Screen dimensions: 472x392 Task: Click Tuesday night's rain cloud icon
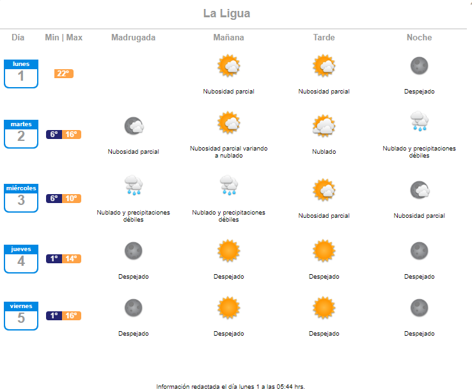point(420,121)
